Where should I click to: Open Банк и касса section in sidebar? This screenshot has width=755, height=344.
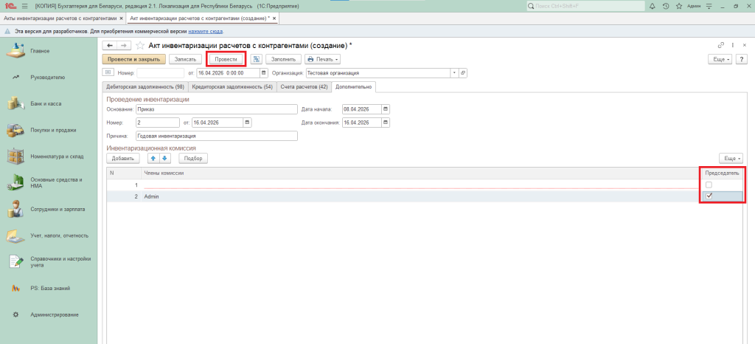(46, 103)
